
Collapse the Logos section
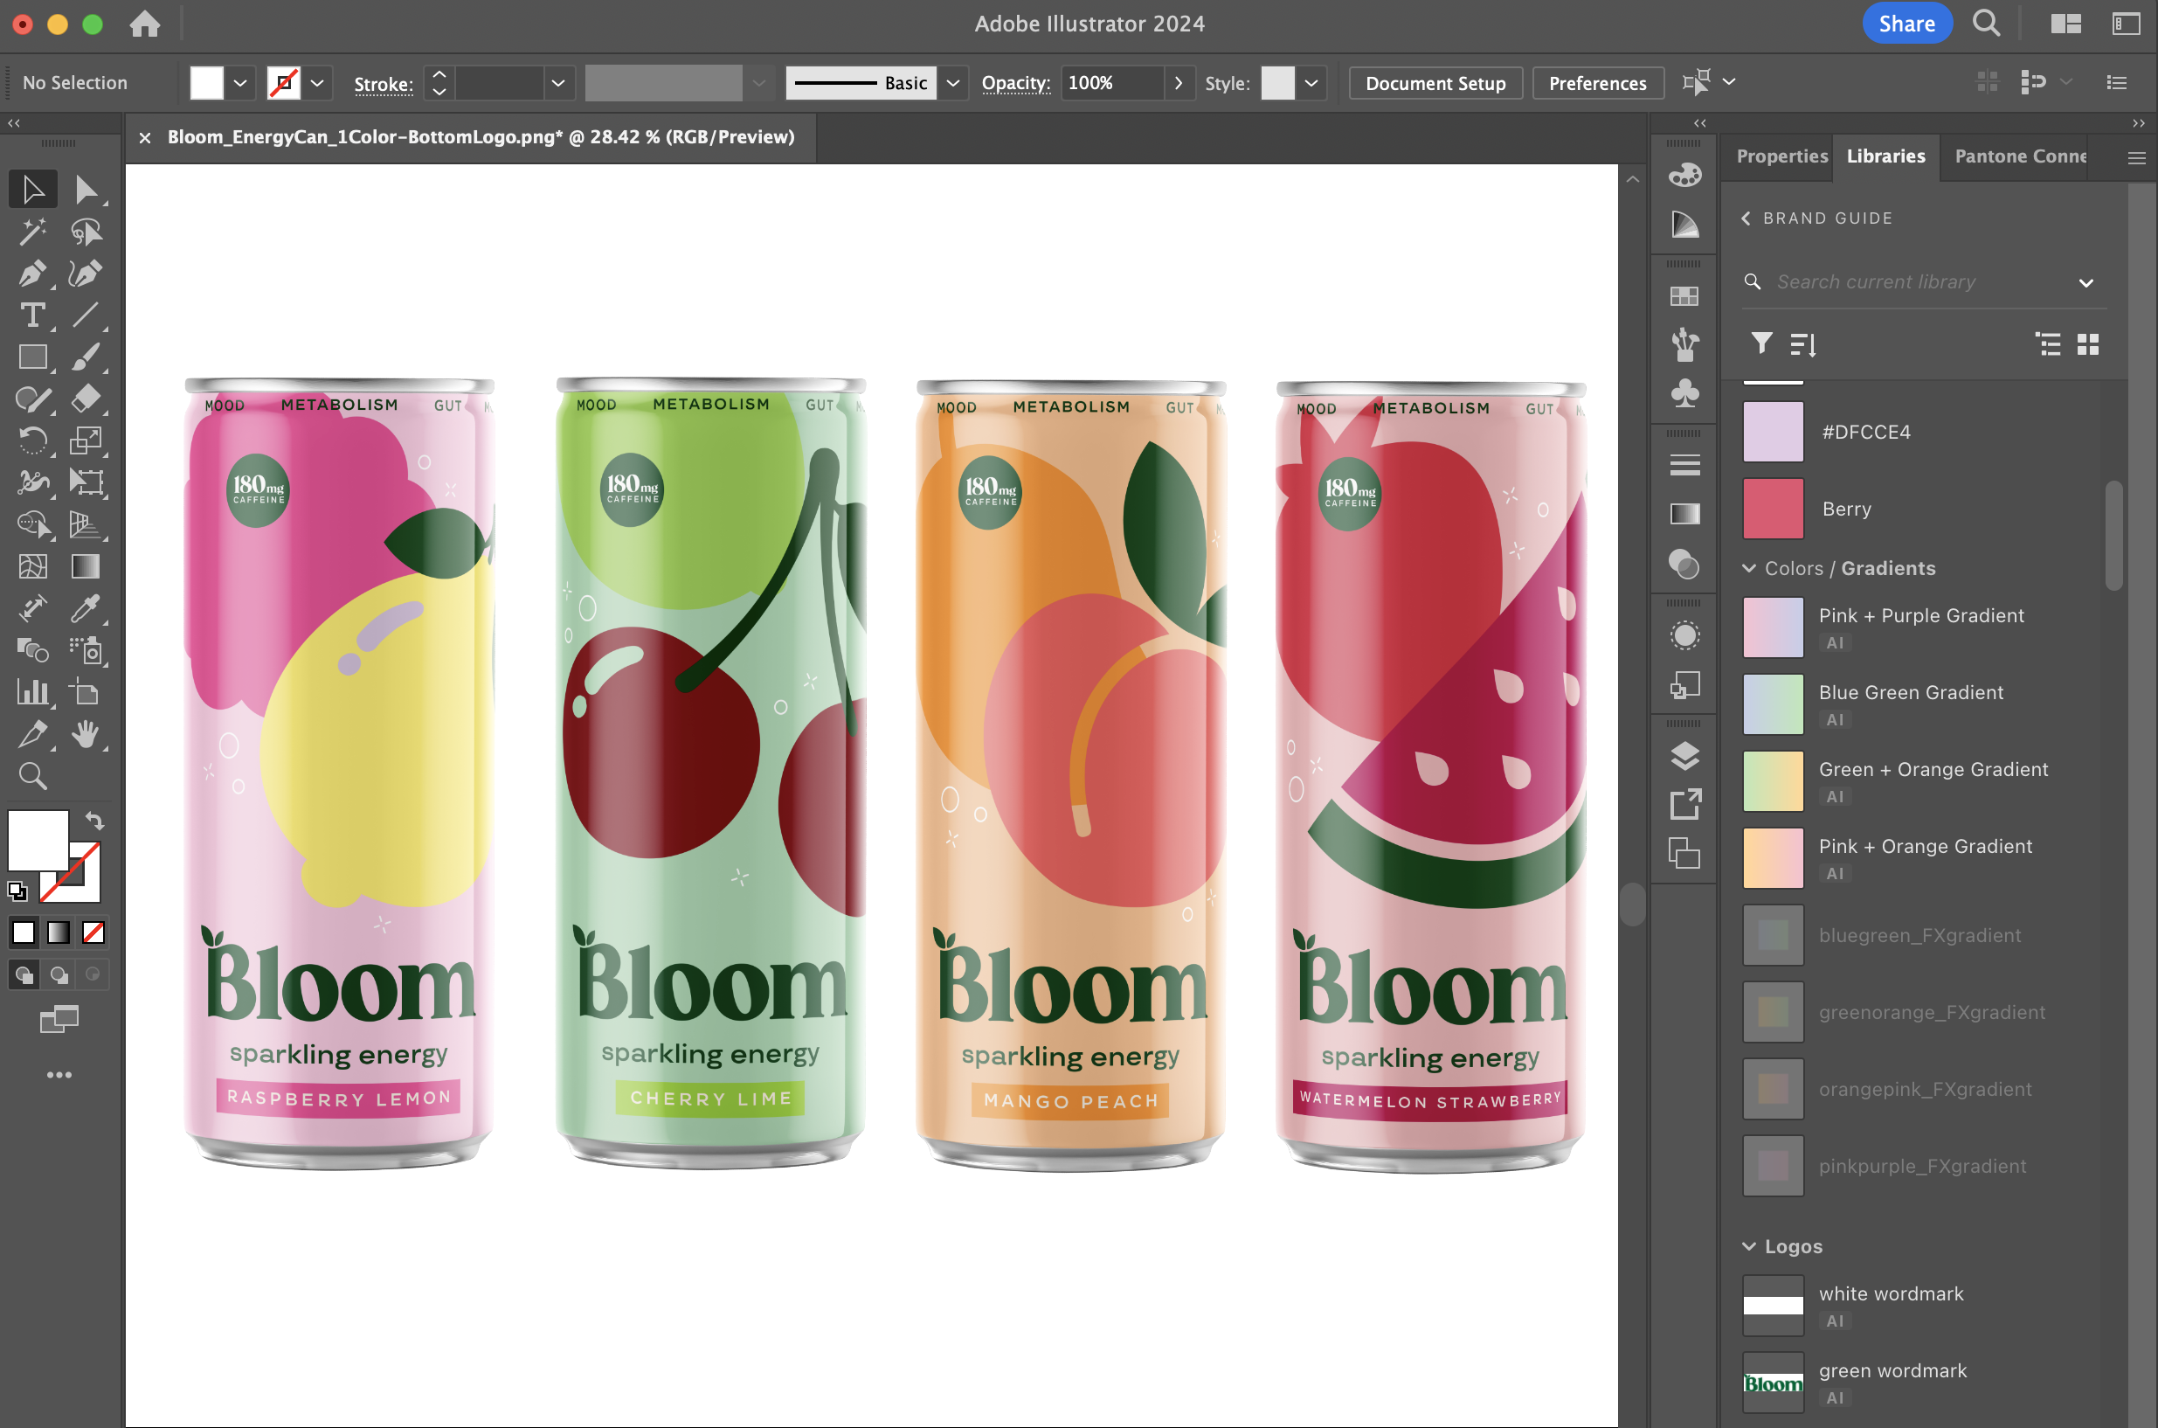(x=1749, y=1246)
